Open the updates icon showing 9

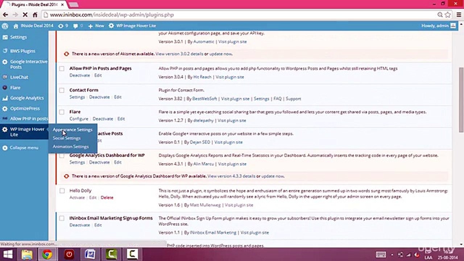coord(61,26)
